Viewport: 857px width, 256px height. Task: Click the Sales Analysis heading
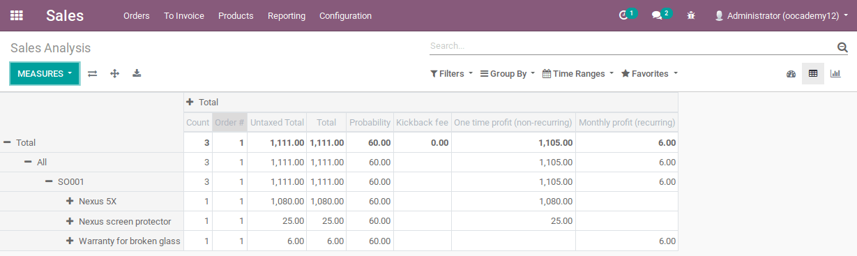pyautogui.click(x=51, y=48)
